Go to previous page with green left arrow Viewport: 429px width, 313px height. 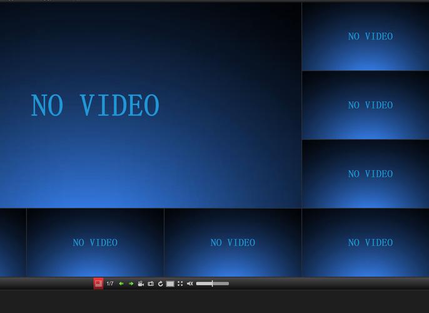point(121,284)
